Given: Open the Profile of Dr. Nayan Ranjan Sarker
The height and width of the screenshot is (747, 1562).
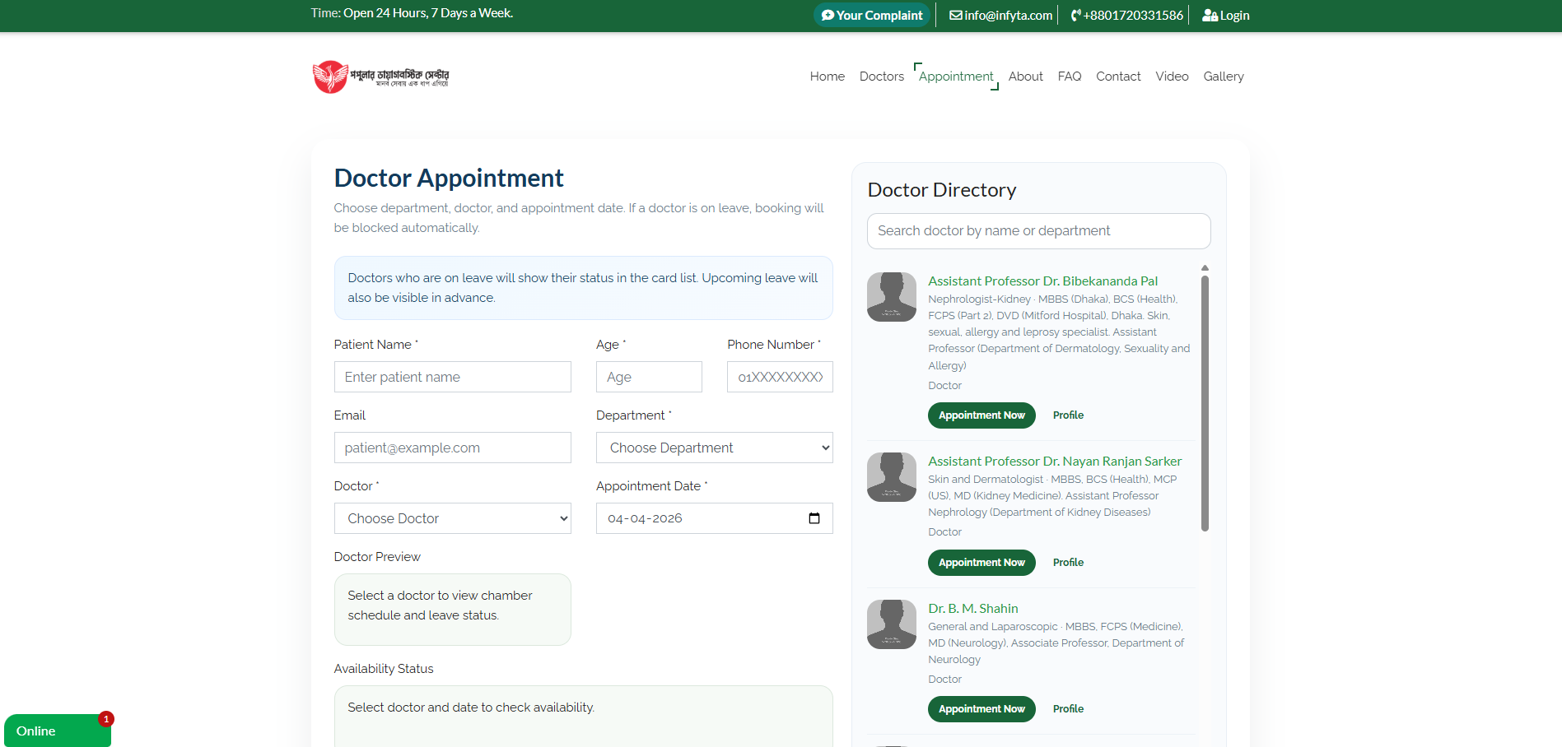Looking at the screenshot, I should click(1067, 562).
